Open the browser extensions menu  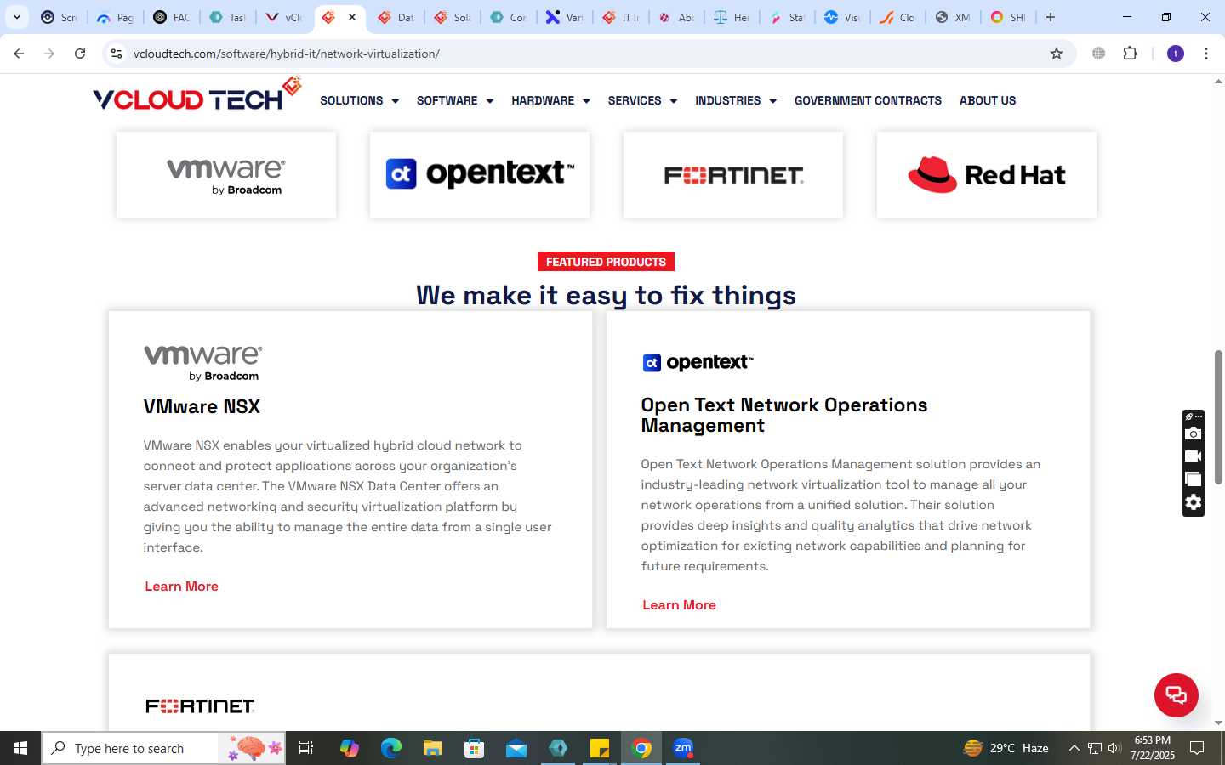[x=1130, y=54]
